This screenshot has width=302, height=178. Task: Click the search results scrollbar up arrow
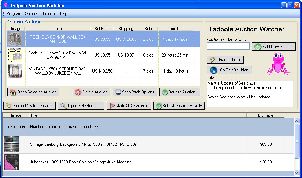coord(297,121)
